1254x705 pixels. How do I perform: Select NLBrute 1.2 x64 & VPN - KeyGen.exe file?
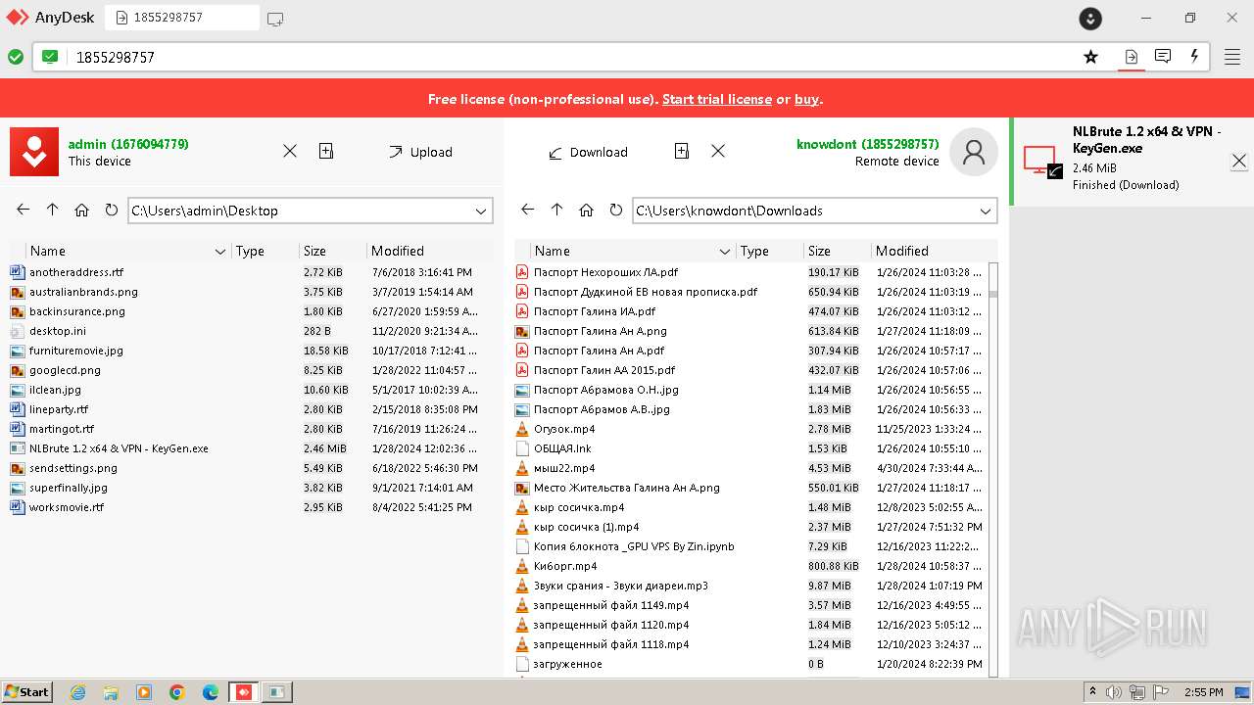pos(119,448)
